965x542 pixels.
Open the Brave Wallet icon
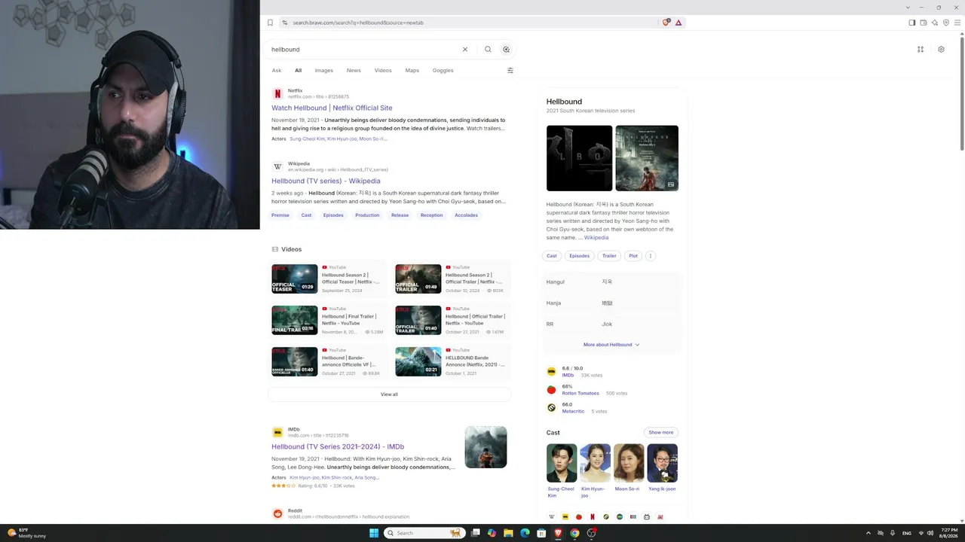pos(924,23)
